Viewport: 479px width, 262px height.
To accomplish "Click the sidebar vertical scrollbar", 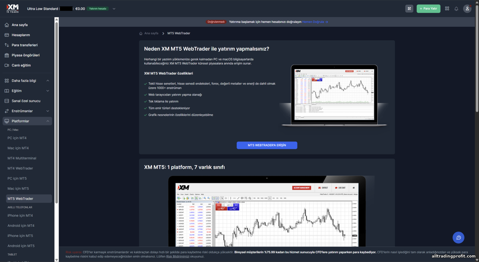I will [x=57, y=112].
